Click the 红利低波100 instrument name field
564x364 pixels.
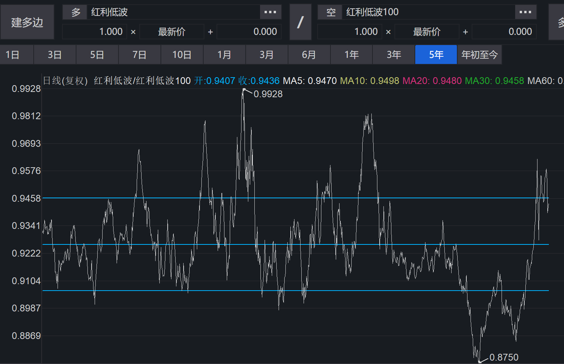coord(428,12)
